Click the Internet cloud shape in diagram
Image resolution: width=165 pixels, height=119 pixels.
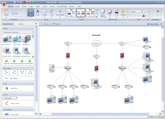[x=96, y=43]
